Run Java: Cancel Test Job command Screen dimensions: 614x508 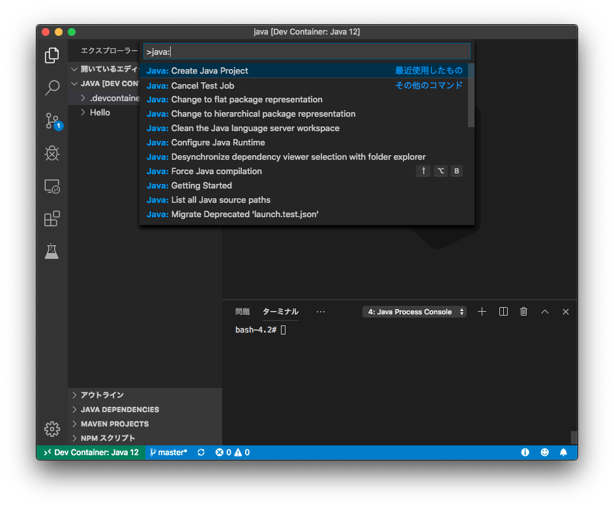(304, 85)
